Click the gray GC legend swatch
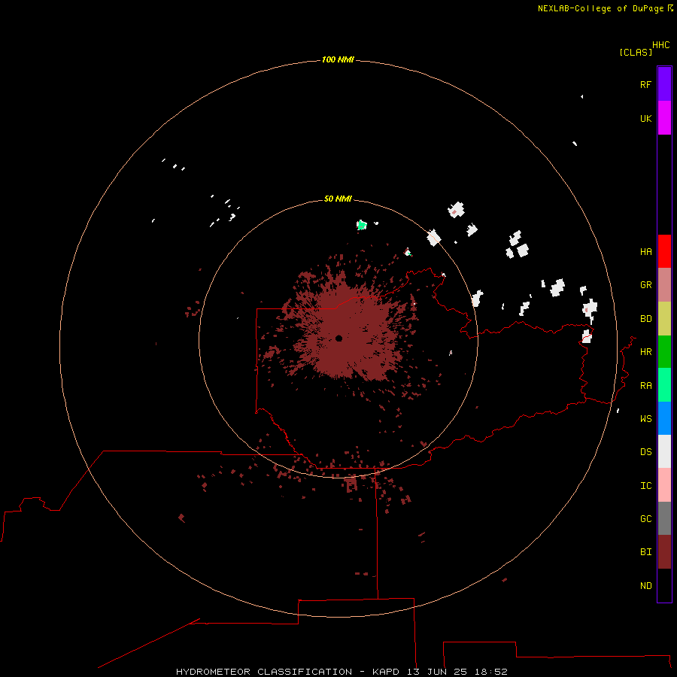The width and height of the screenshot is (677, 677). tap(664, 518)
